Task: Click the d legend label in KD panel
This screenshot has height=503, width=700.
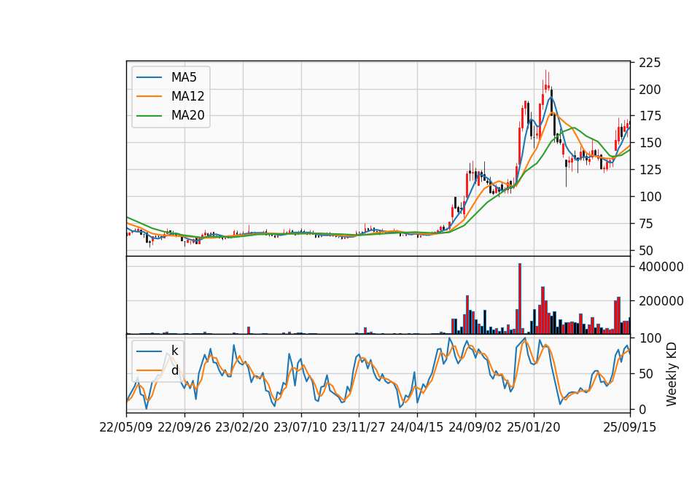Action: (x=174, y=370)
